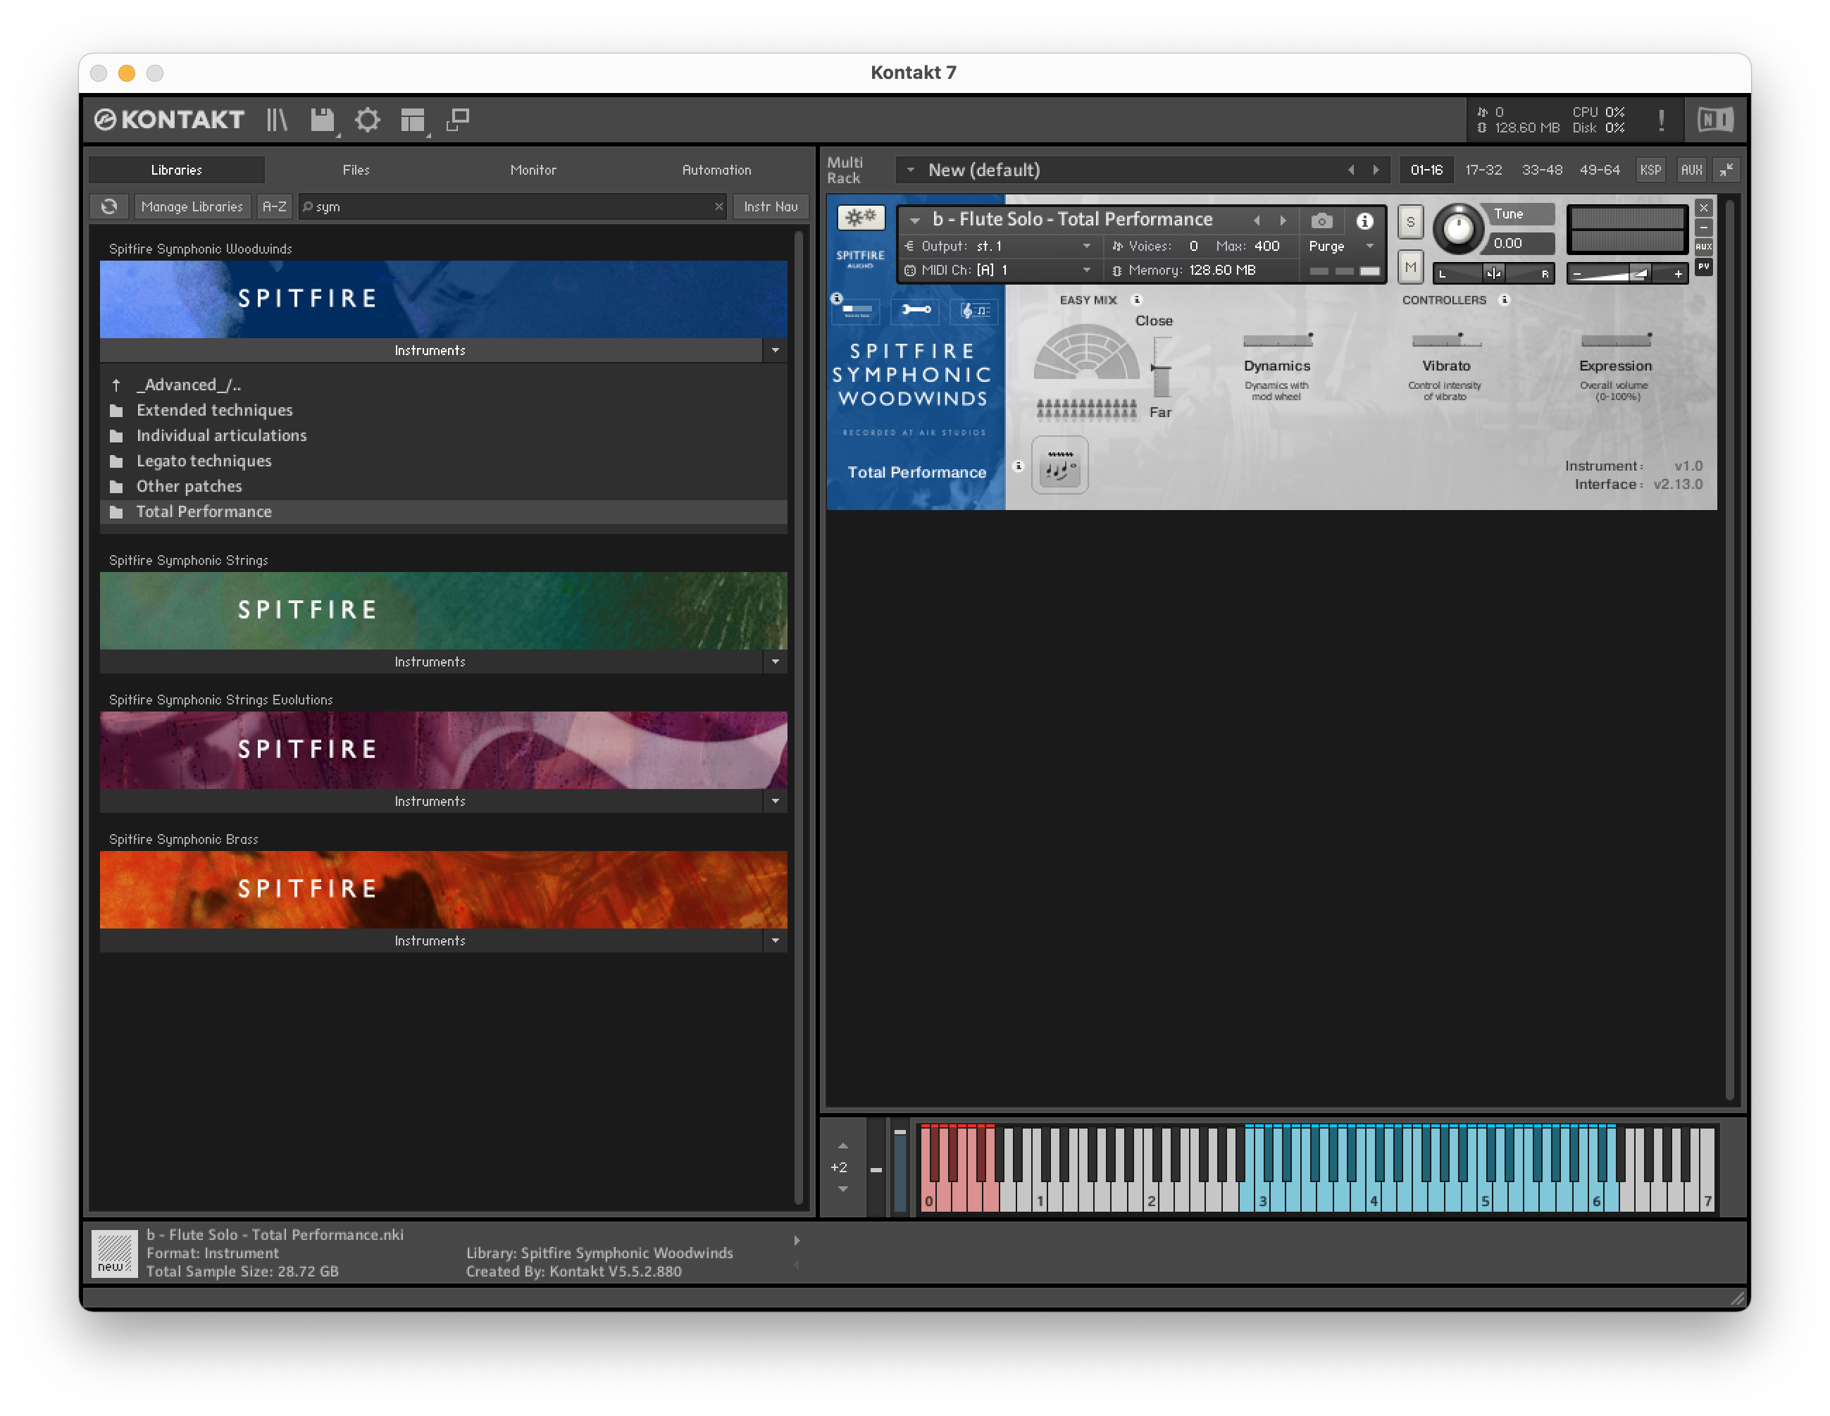Mute the Flute Solo instrument
Viewport: 1830px width, 1416px height.
coord(1410,267)
